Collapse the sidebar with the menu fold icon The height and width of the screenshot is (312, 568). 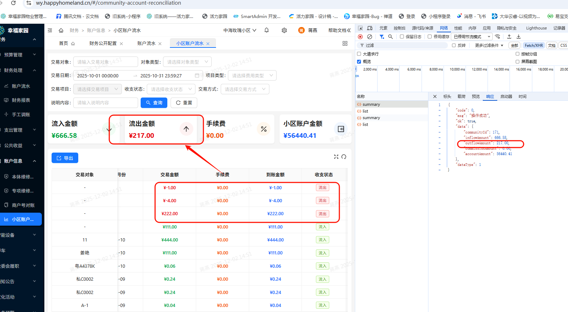click(50, 30)
